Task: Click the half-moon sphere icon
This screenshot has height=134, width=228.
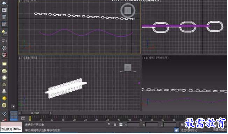Action: tap(4, 48)
